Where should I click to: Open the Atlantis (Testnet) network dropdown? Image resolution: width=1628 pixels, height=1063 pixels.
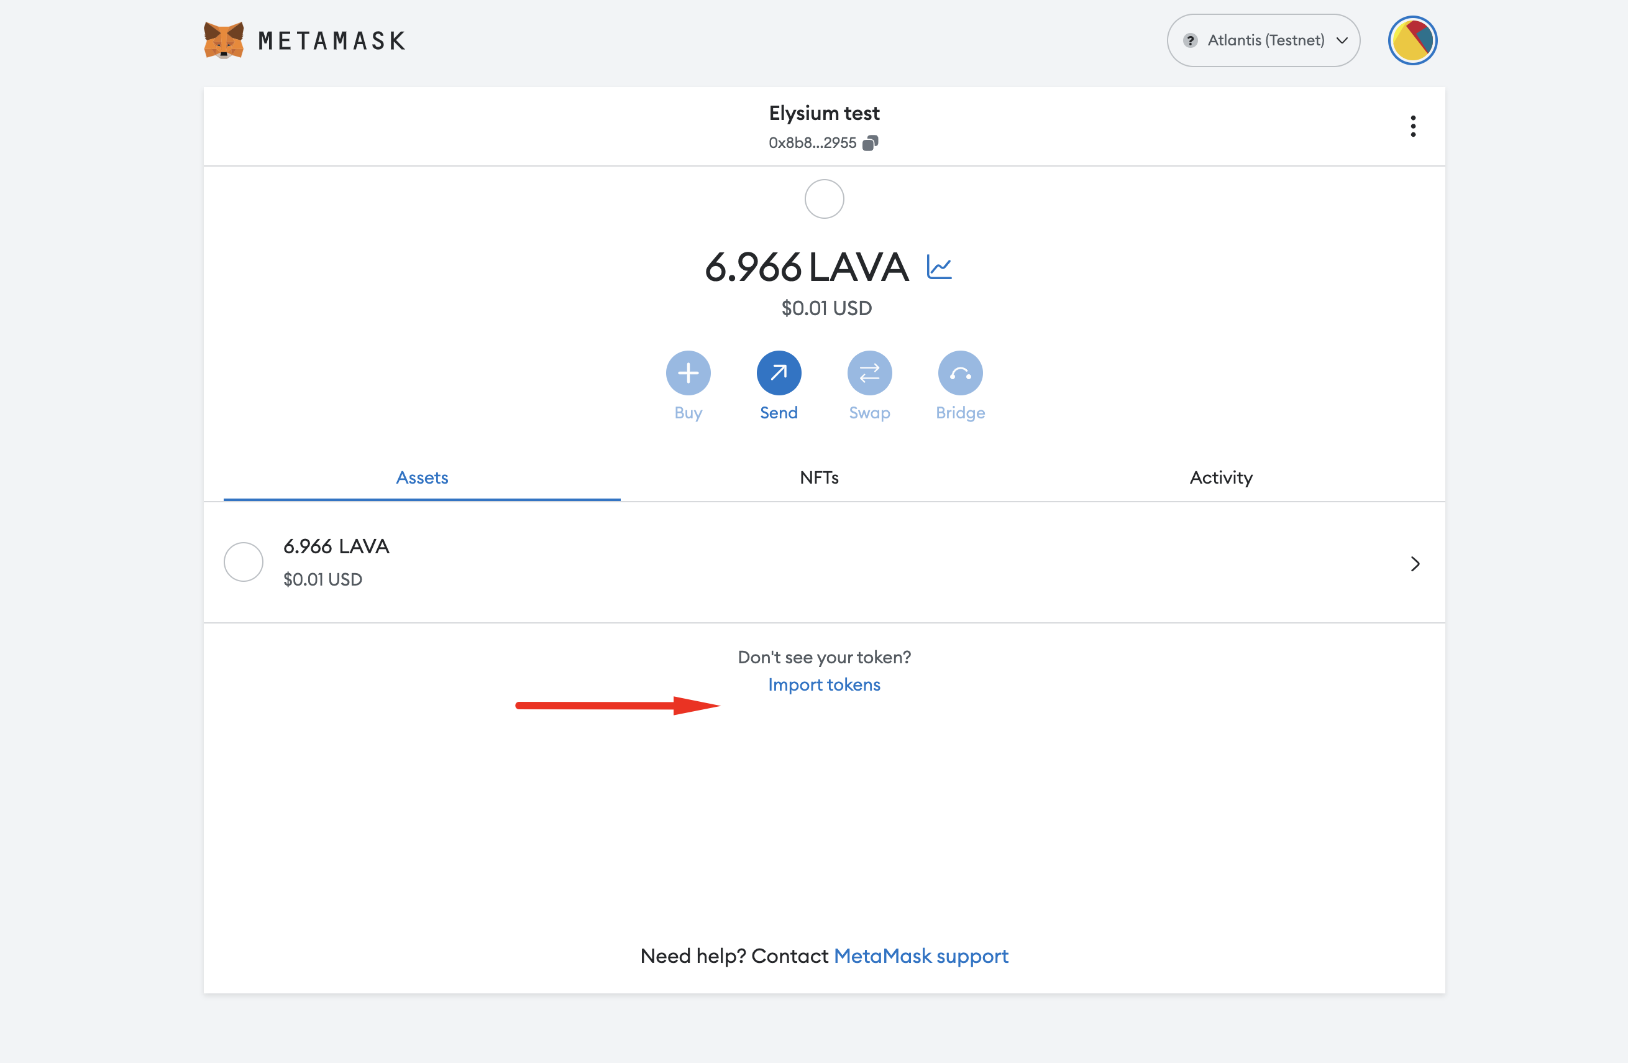click(1263, 40)
